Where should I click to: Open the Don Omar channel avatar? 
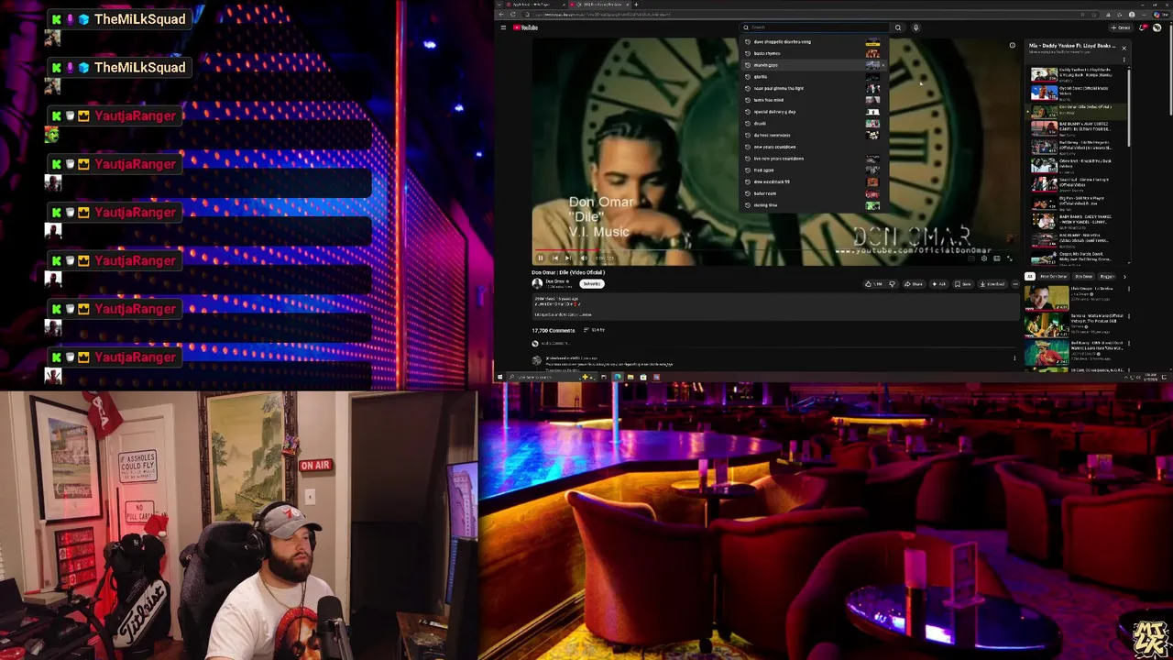537,284
